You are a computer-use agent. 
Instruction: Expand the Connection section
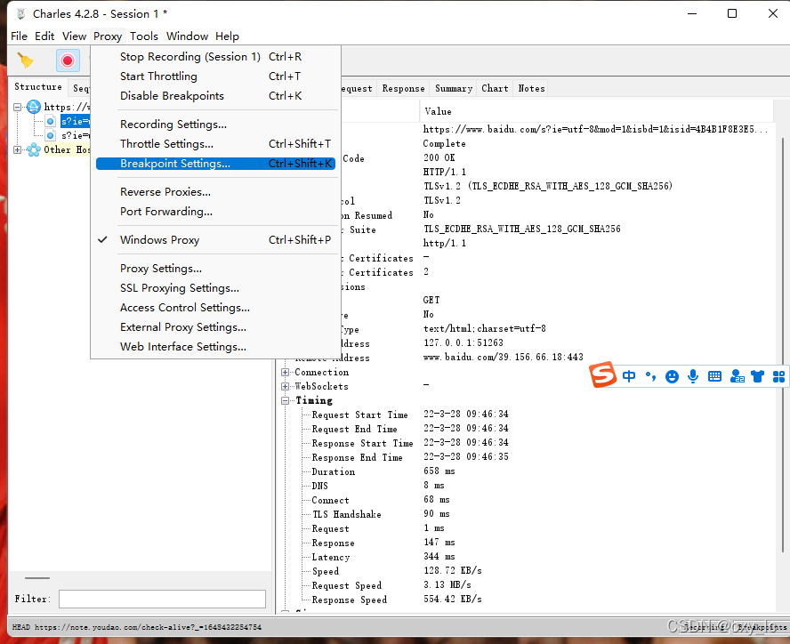click(x=286, y=372)
